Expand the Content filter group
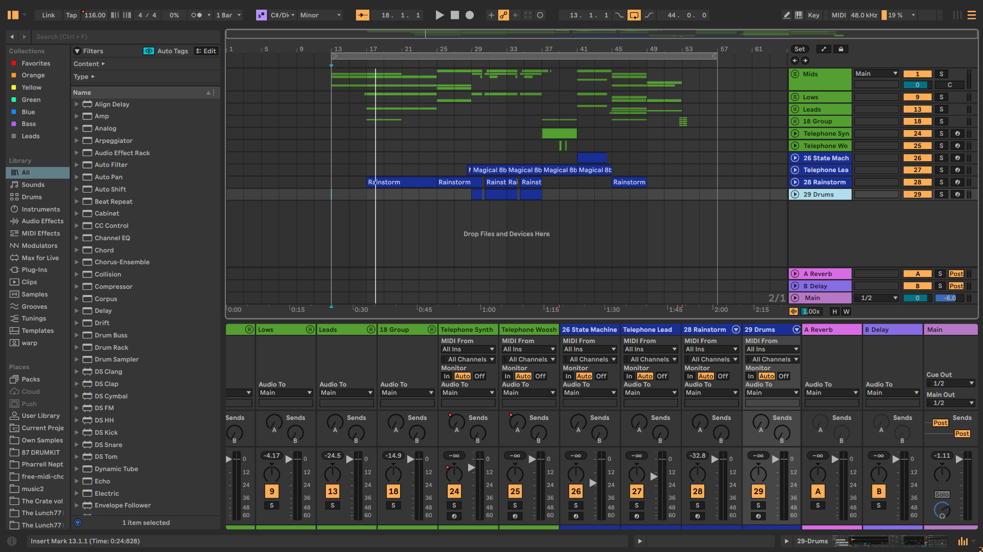The image size is (983, 552). click(89, 64)
